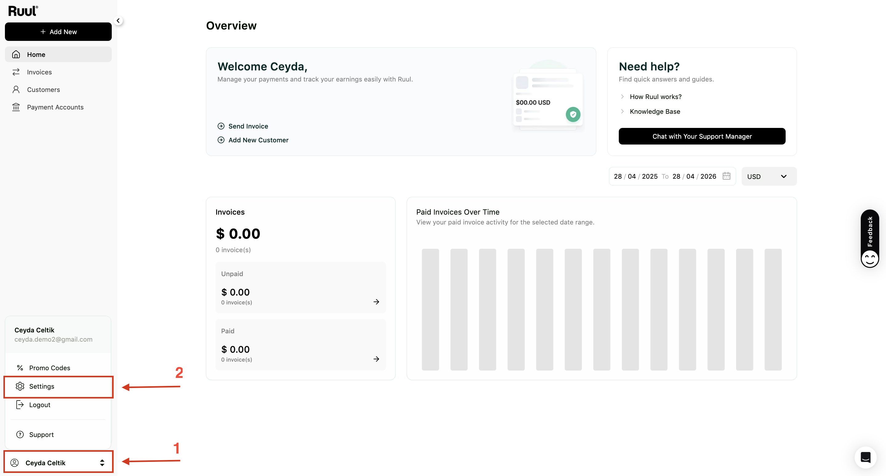Click the Settings gear icon

tap(20, 386)
